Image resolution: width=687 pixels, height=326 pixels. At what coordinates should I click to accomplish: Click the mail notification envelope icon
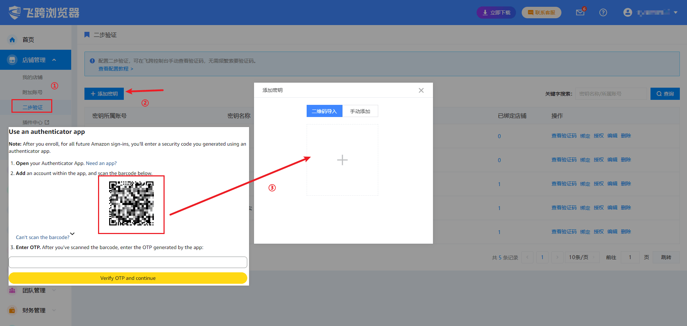(x=580, y=13)
